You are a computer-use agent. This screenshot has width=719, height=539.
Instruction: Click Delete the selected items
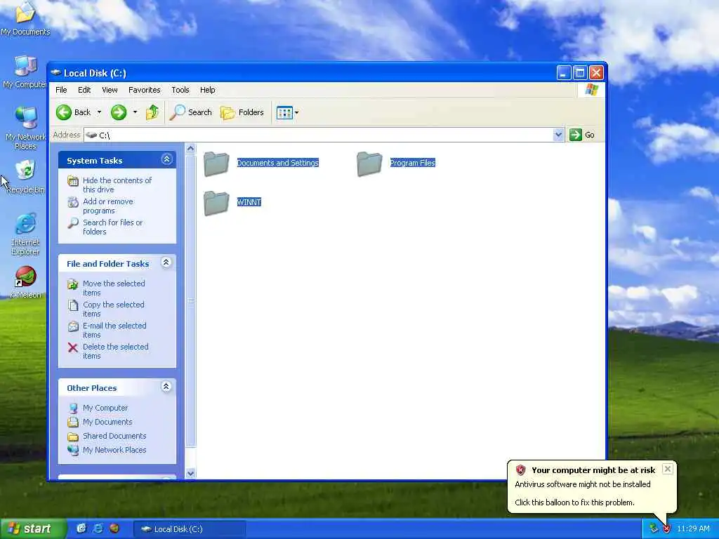pyautogui.click(x=116, y=351)
